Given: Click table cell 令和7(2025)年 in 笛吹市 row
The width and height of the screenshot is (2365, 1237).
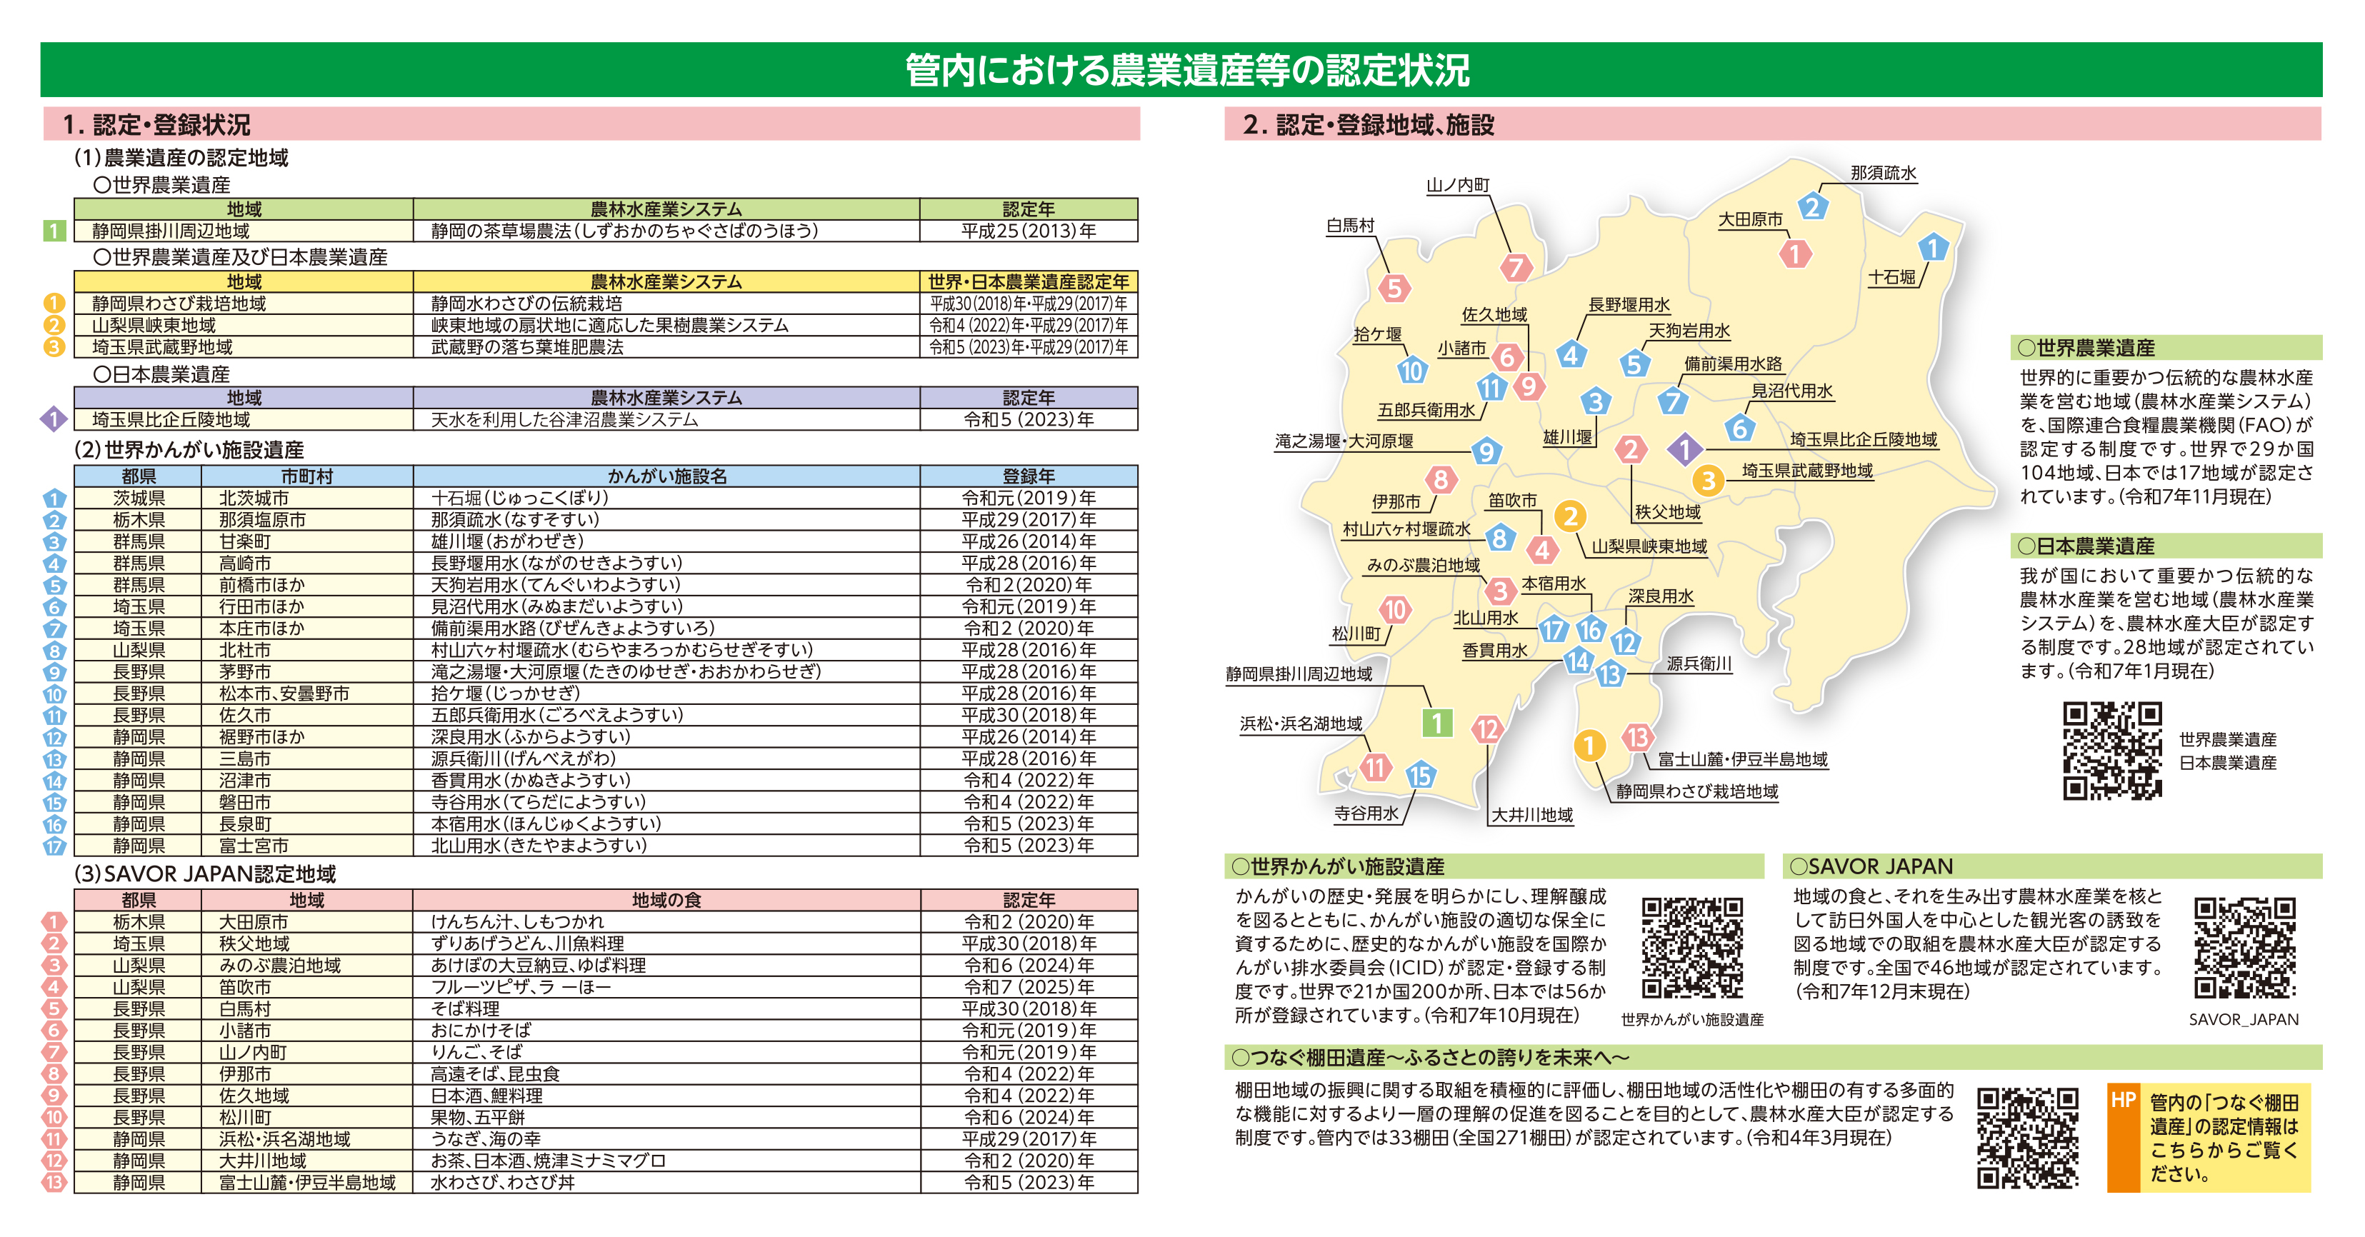Looking at the screenshot, I should pos(1029,986).
